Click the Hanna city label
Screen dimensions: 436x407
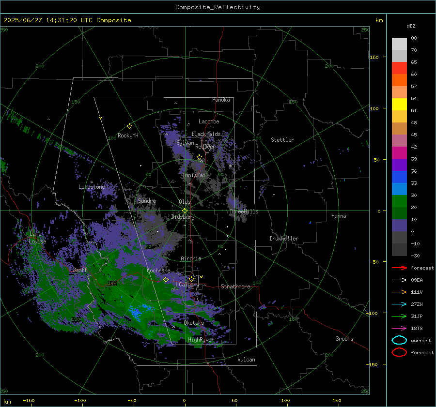(339, 216)
